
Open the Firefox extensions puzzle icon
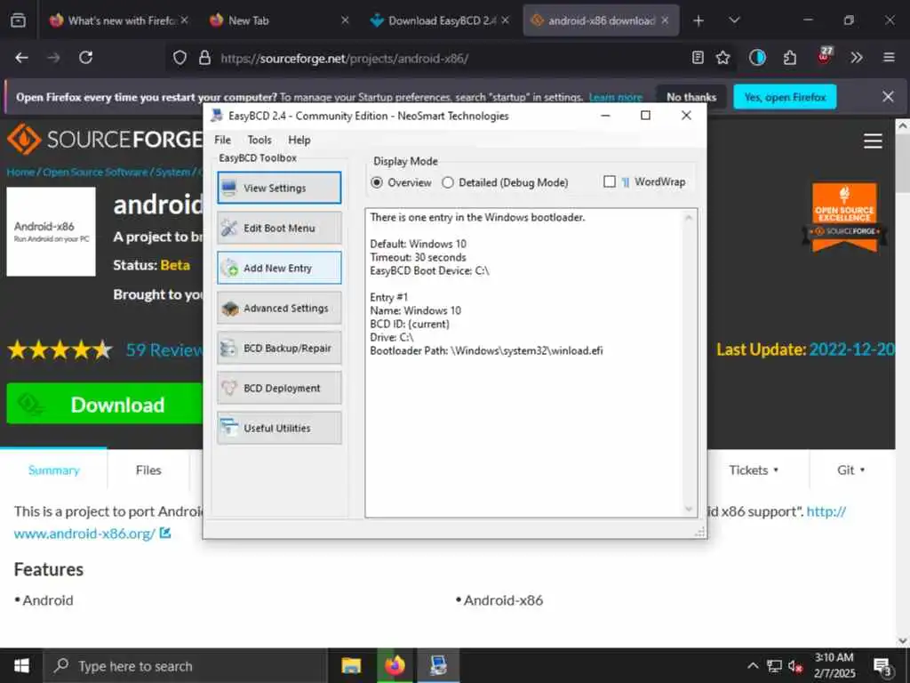click(x=790, y=58)
